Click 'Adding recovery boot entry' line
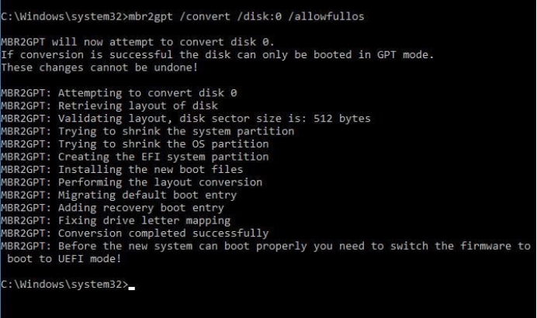This screenshot has height=318, width=537. 141,208
